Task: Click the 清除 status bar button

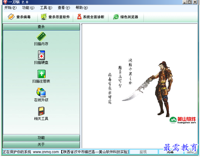Action: coord(190,152)
